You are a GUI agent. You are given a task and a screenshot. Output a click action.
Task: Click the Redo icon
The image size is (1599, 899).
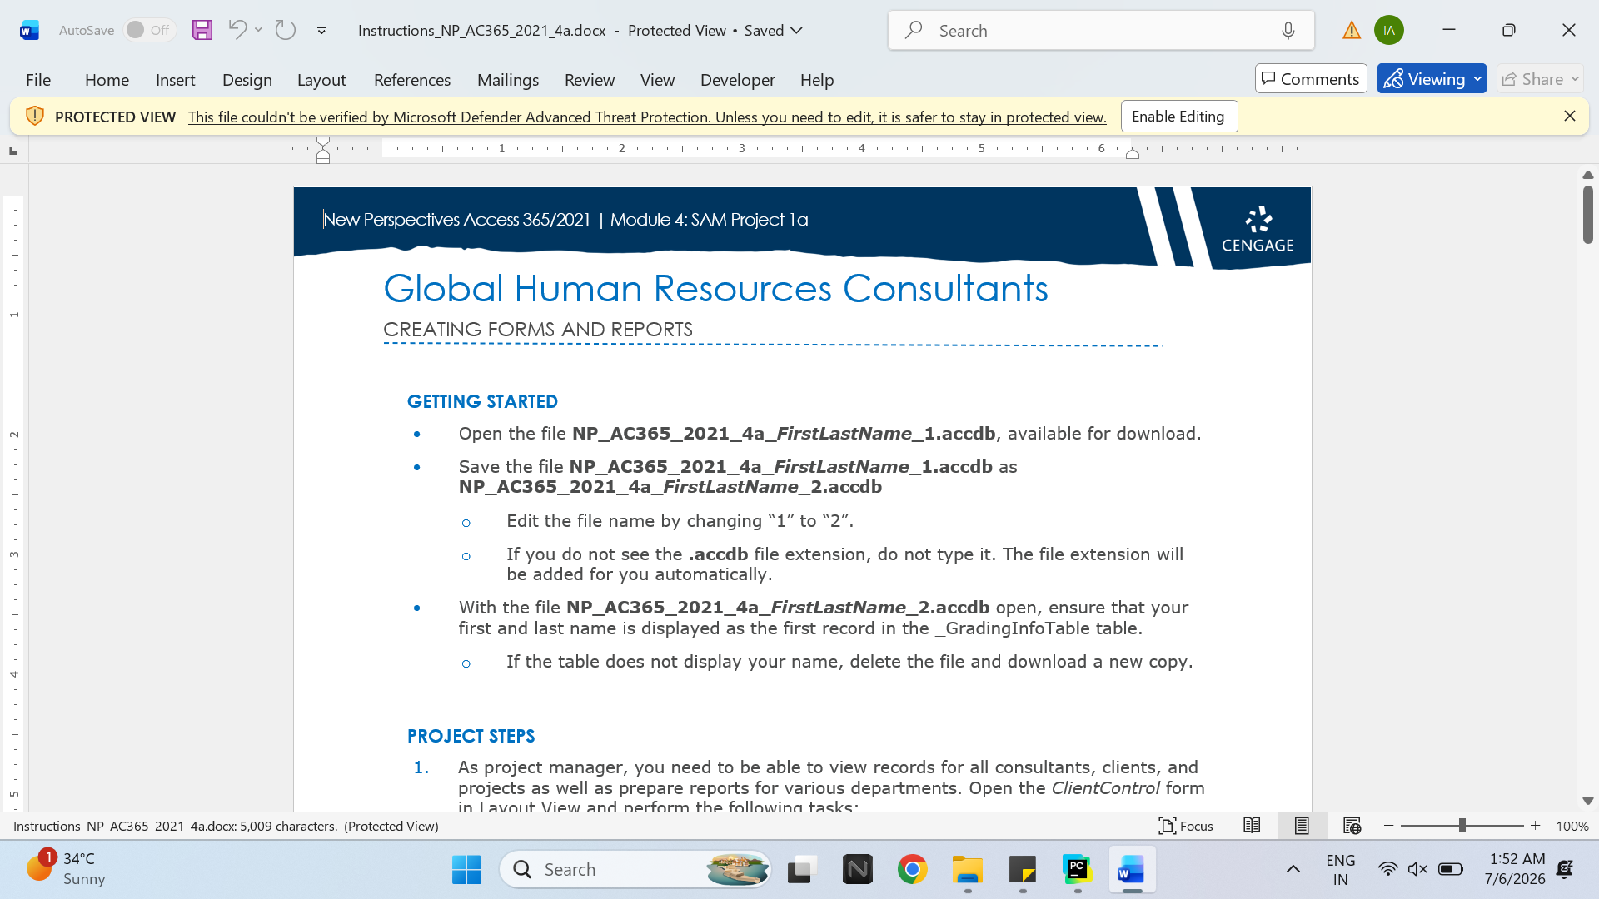coord(286,30)
